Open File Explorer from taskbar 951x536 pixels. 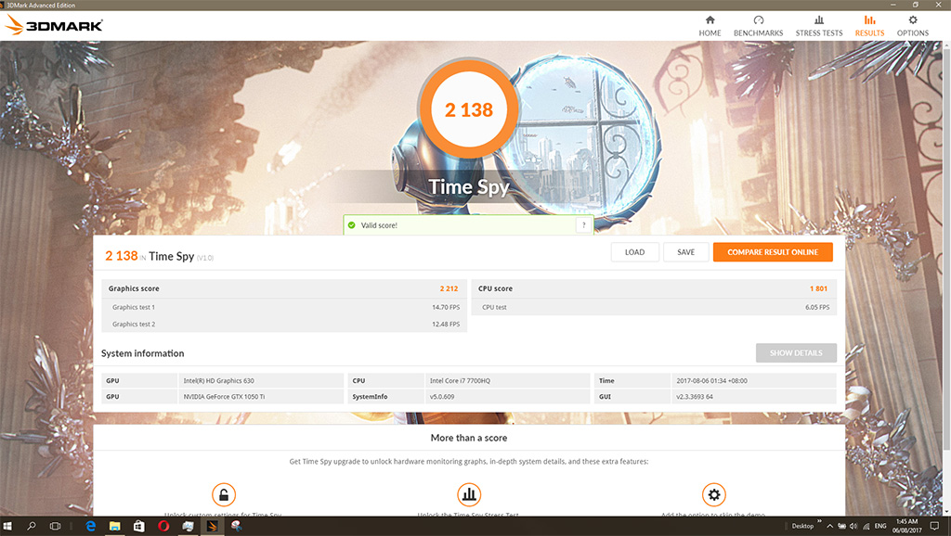tap(114, 526)
